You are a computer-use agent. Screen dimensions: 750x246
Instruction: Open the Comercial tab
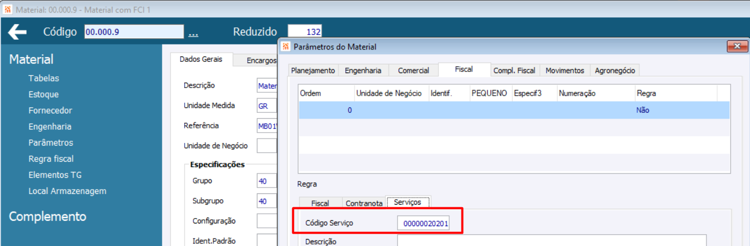click(x=413, y=70)
